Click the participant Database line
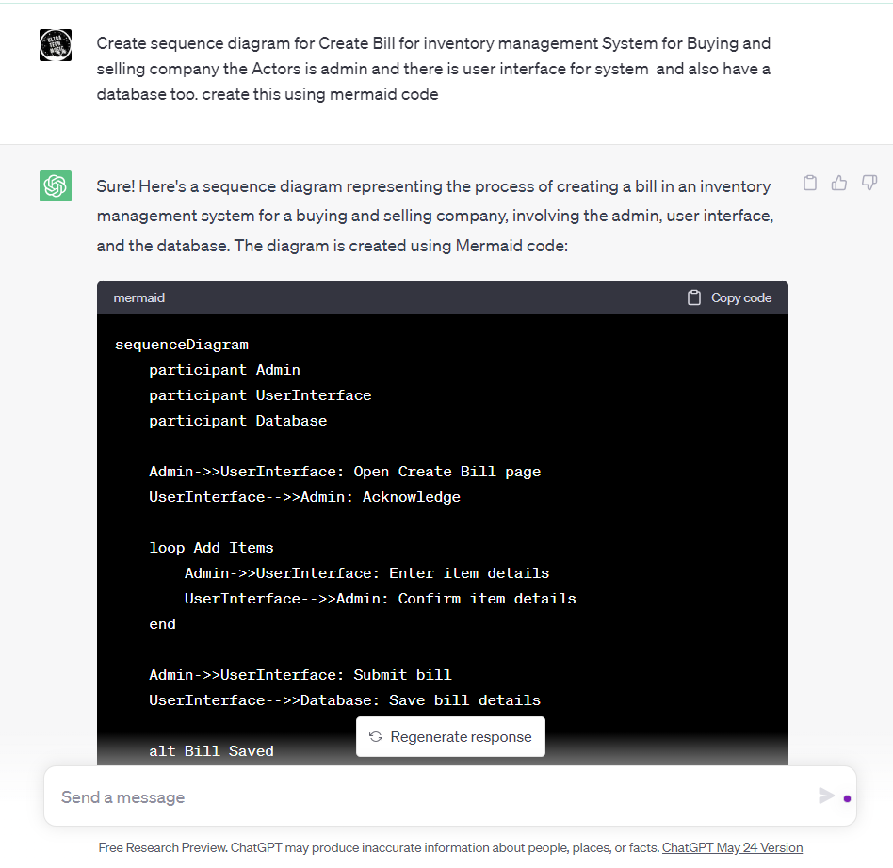893x868 pixels. pyautogui.click(x=237, y=420)
